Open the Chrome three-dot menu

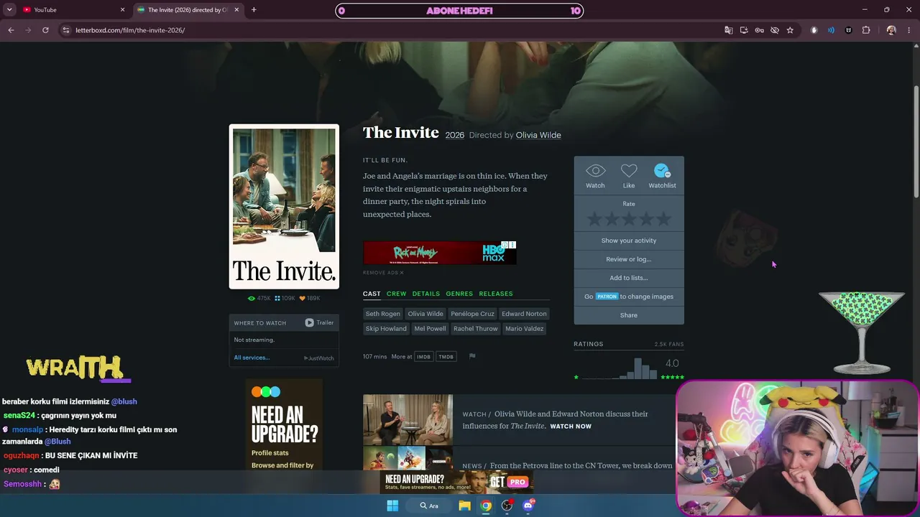click(x=909, y=30)
